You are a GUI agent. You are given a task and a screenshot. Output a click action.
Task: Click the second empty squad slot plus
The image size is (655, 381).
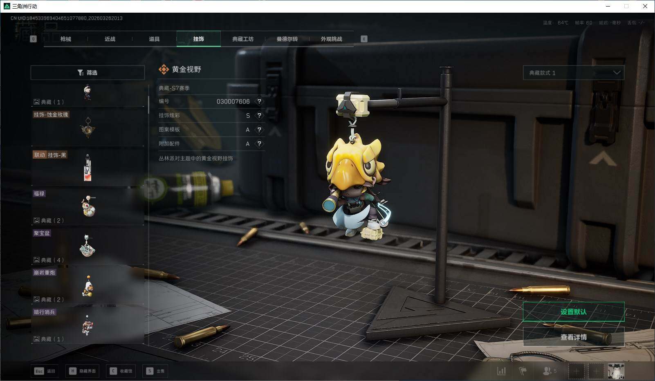pos(596,371)
